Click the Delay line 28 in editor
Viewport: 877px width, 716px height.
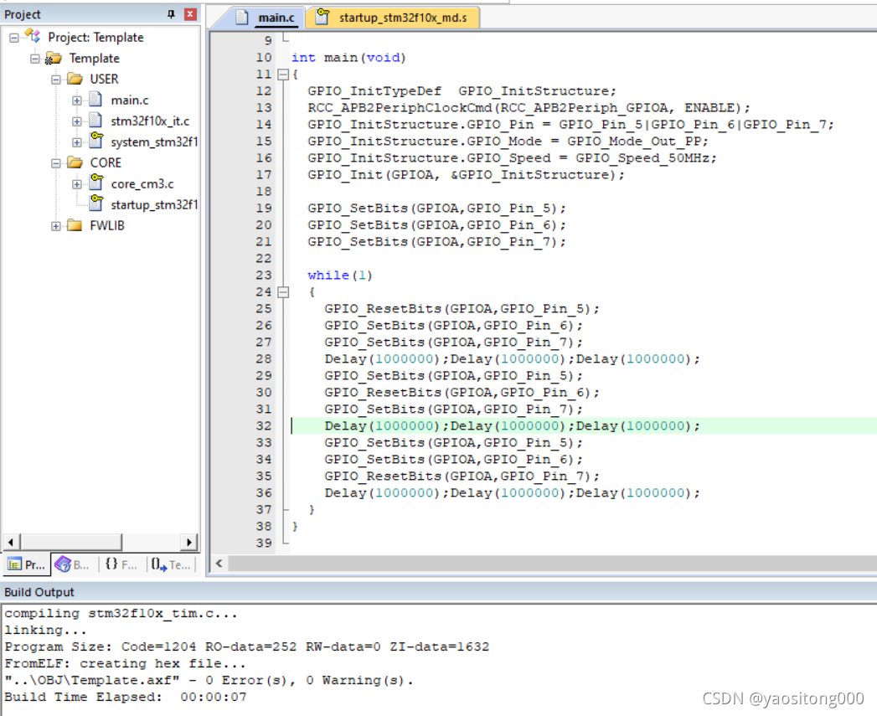point(512,359)
